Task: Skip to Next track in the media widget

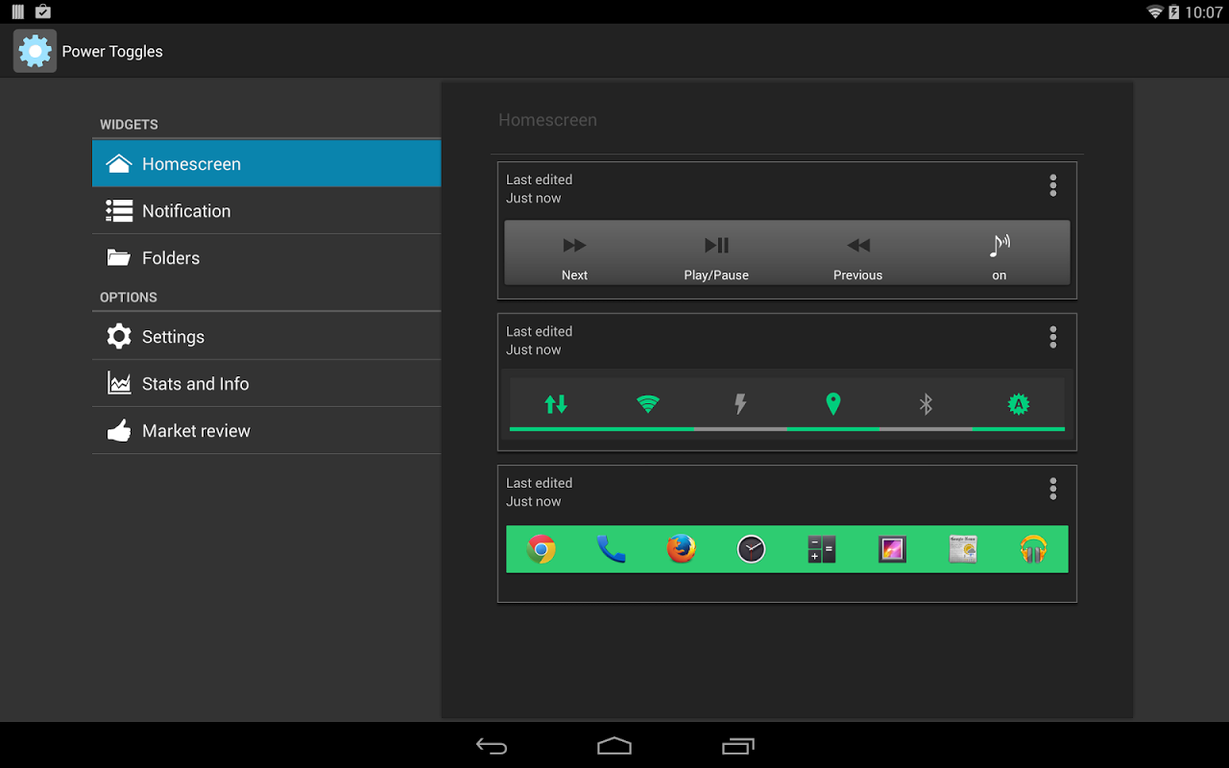Action: (x=574, y=253)
